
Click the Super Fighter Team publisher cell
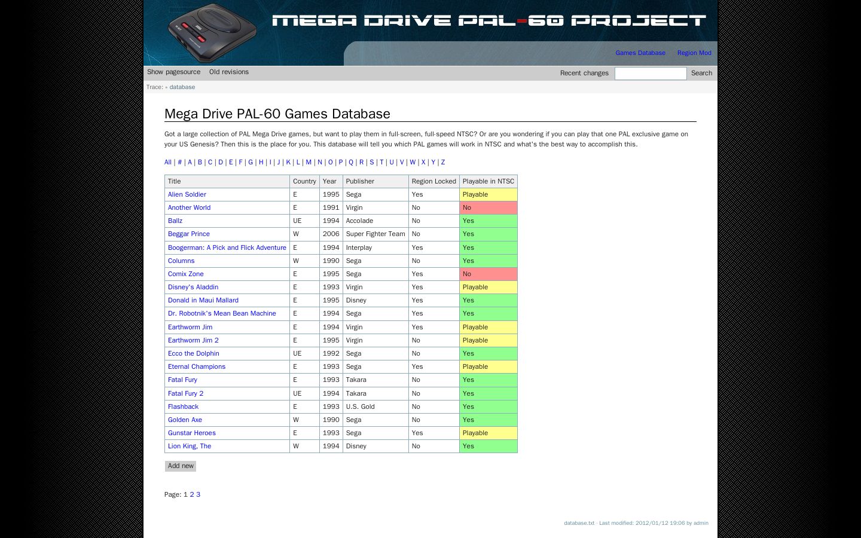375,234
